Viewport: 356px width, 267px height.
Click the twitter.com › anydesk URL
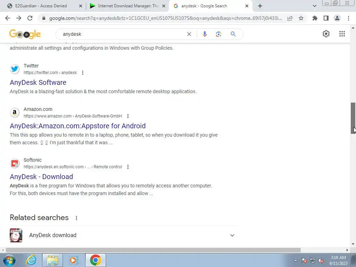point(50,73)
